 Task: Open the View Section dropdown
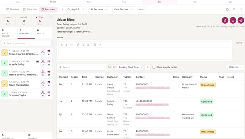tap(124, 9)
